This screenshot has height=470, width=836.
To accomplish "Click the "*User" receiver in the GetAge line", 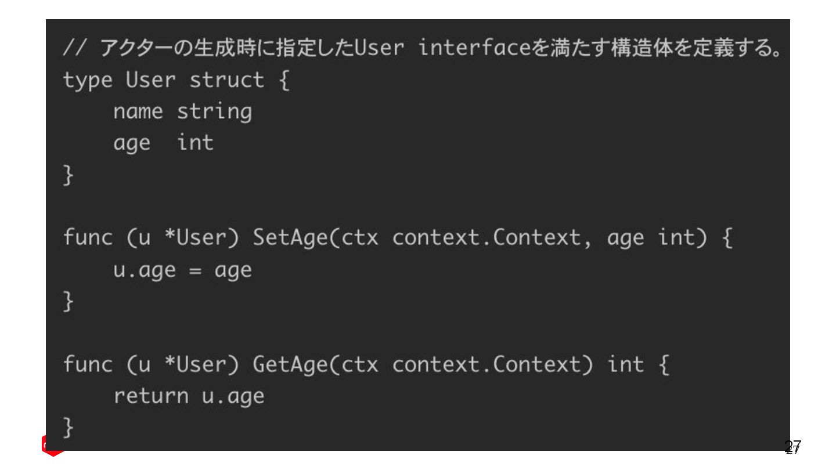I will [x=195, y=365].
